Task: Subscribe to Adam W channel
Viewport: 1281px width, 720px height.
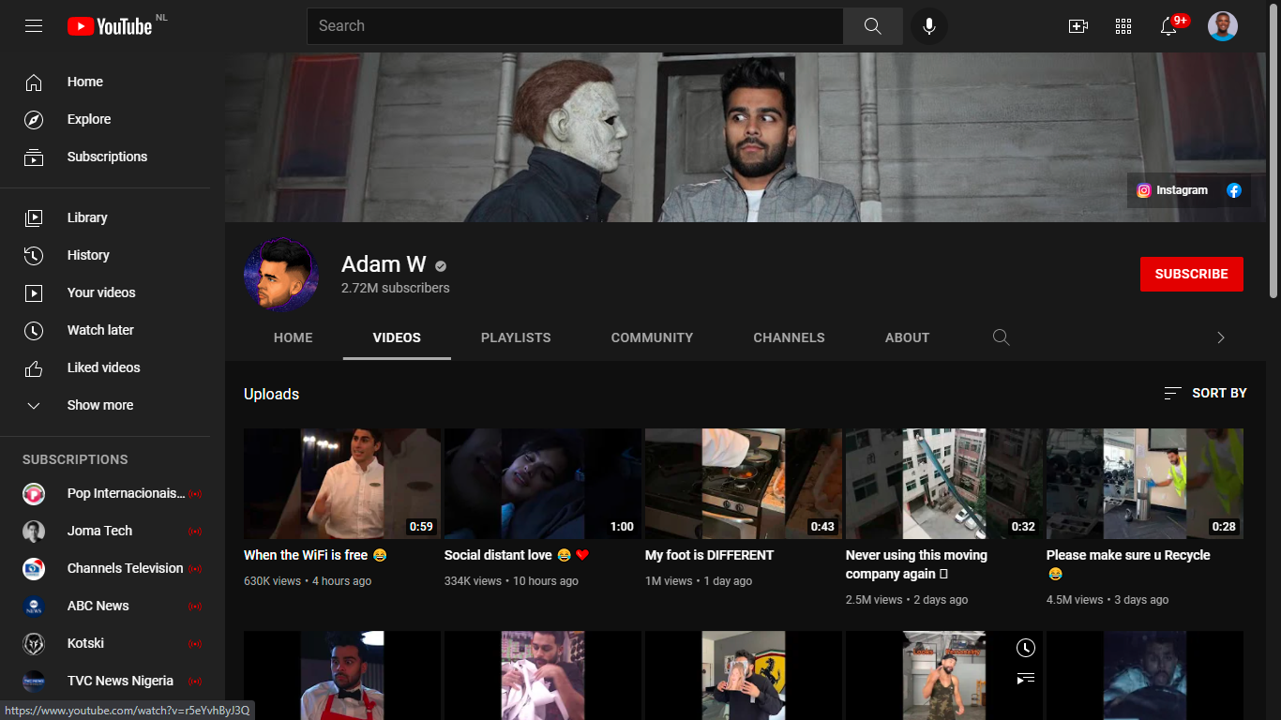Action: tap(1192, 274)
